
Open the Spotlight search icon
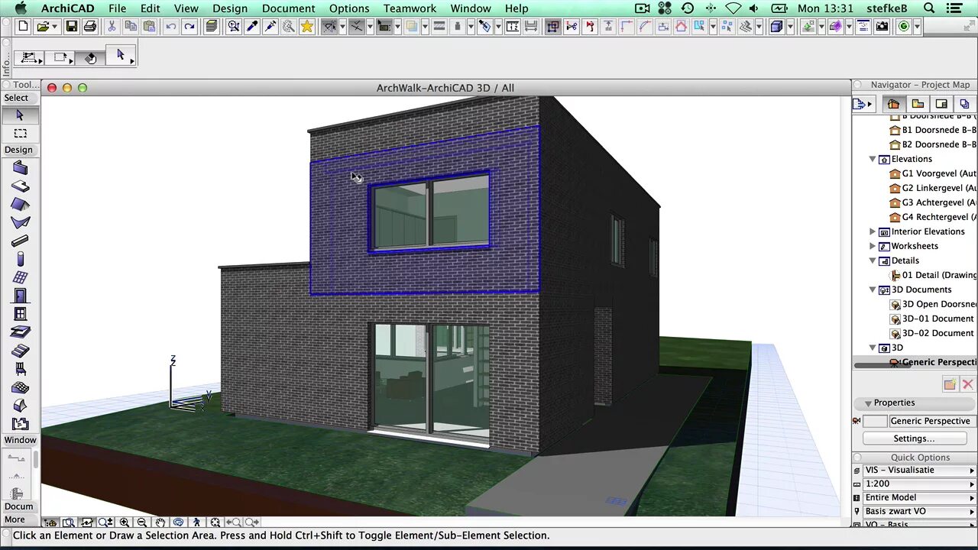tap(930, 8)
